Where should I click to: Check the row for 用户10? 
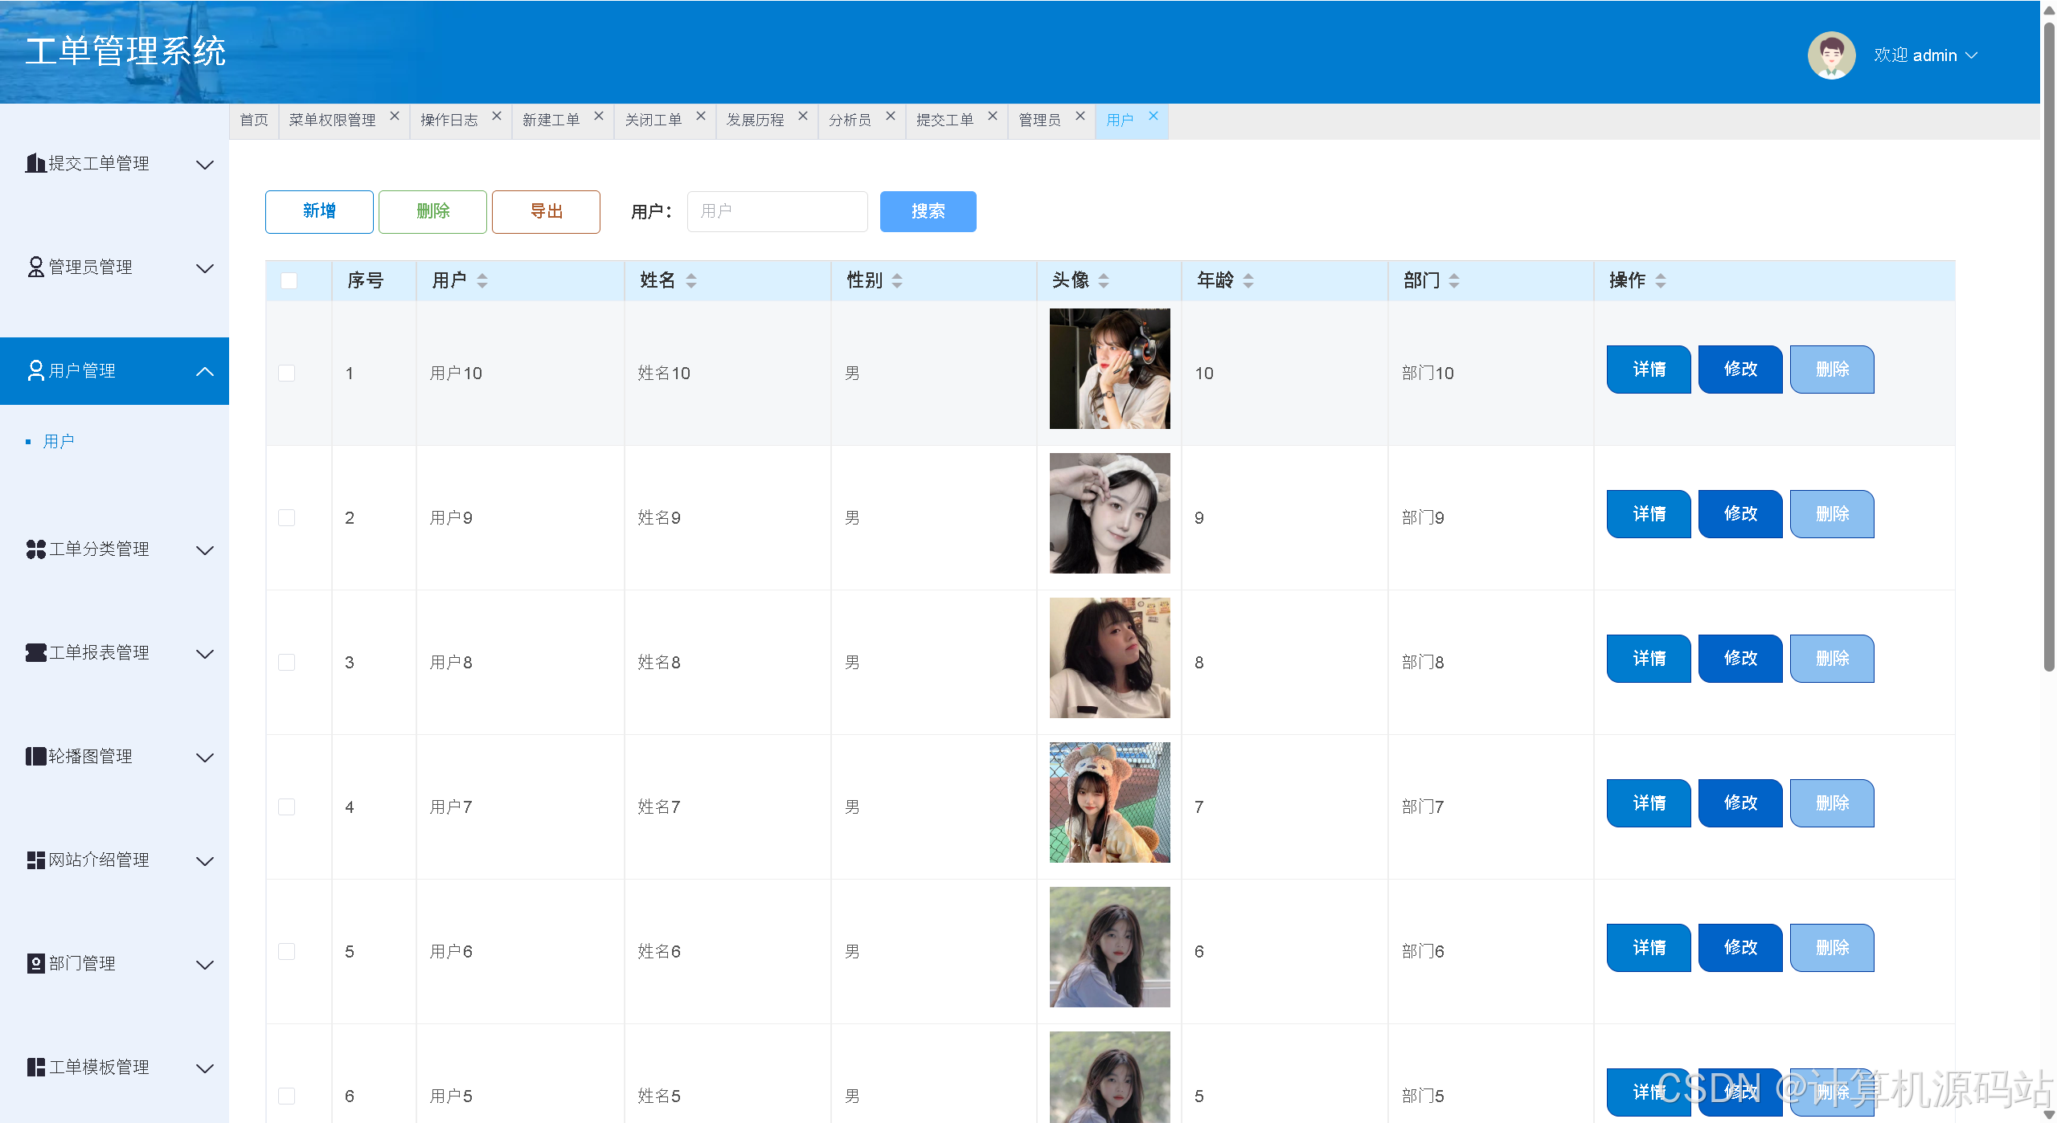pos(286,373)
